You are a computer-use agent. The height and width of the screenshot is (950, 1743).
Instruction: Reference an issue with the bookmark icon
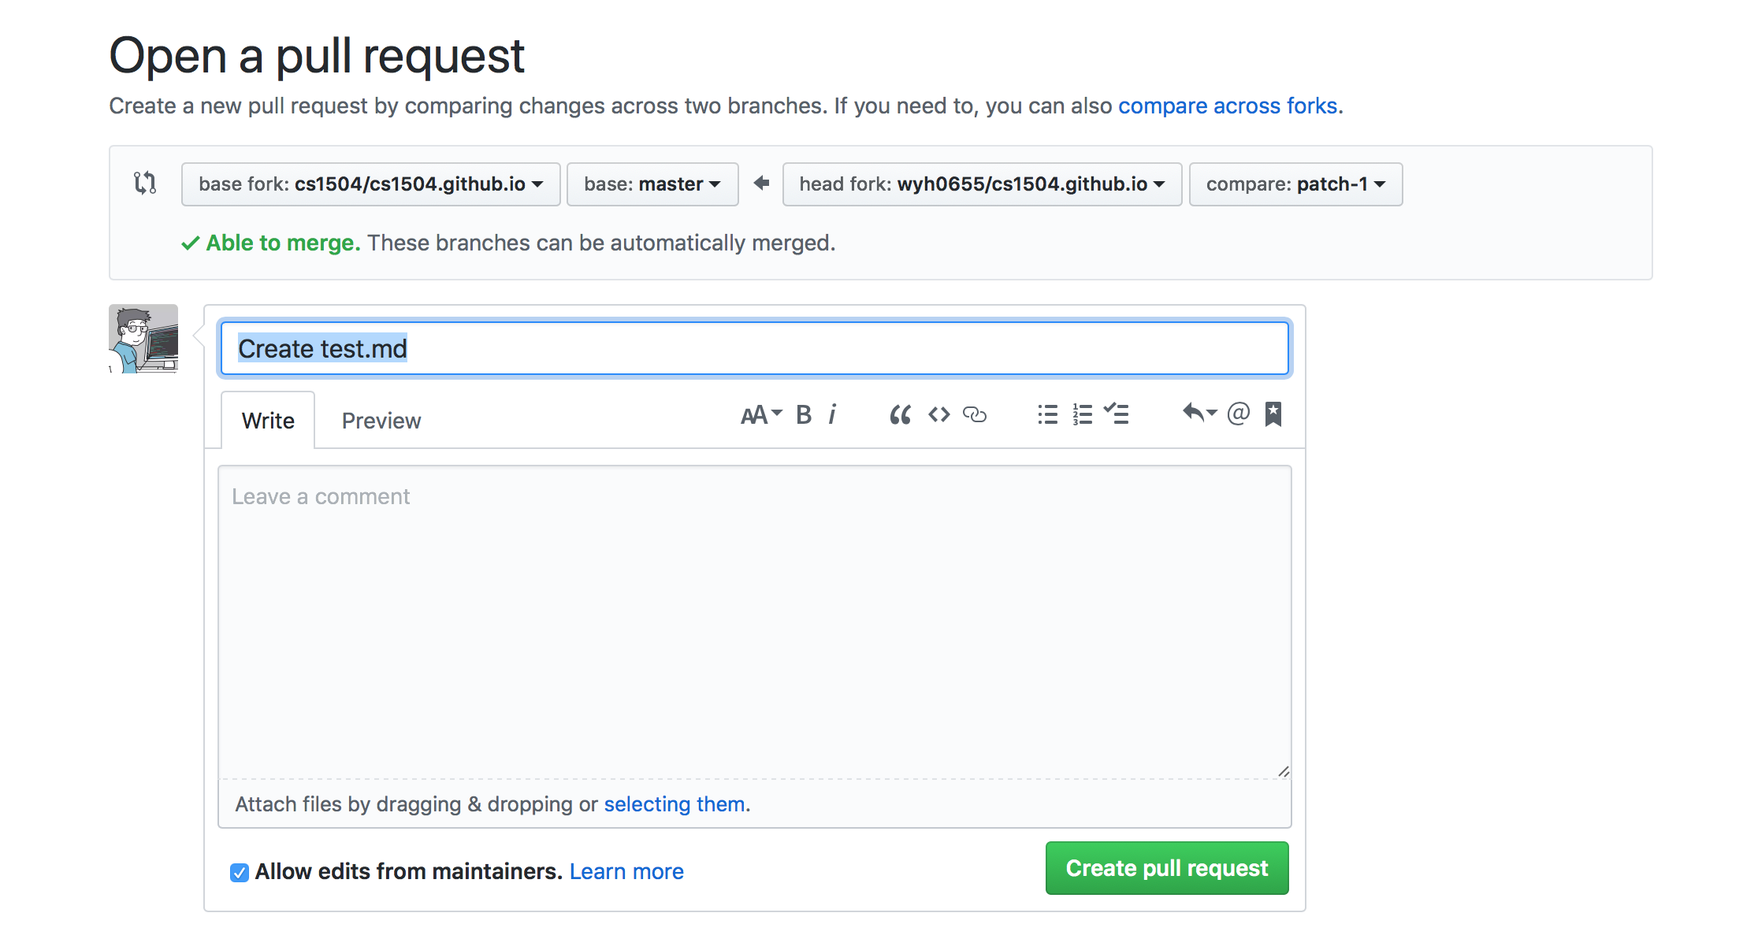[x=1273, y=414]
